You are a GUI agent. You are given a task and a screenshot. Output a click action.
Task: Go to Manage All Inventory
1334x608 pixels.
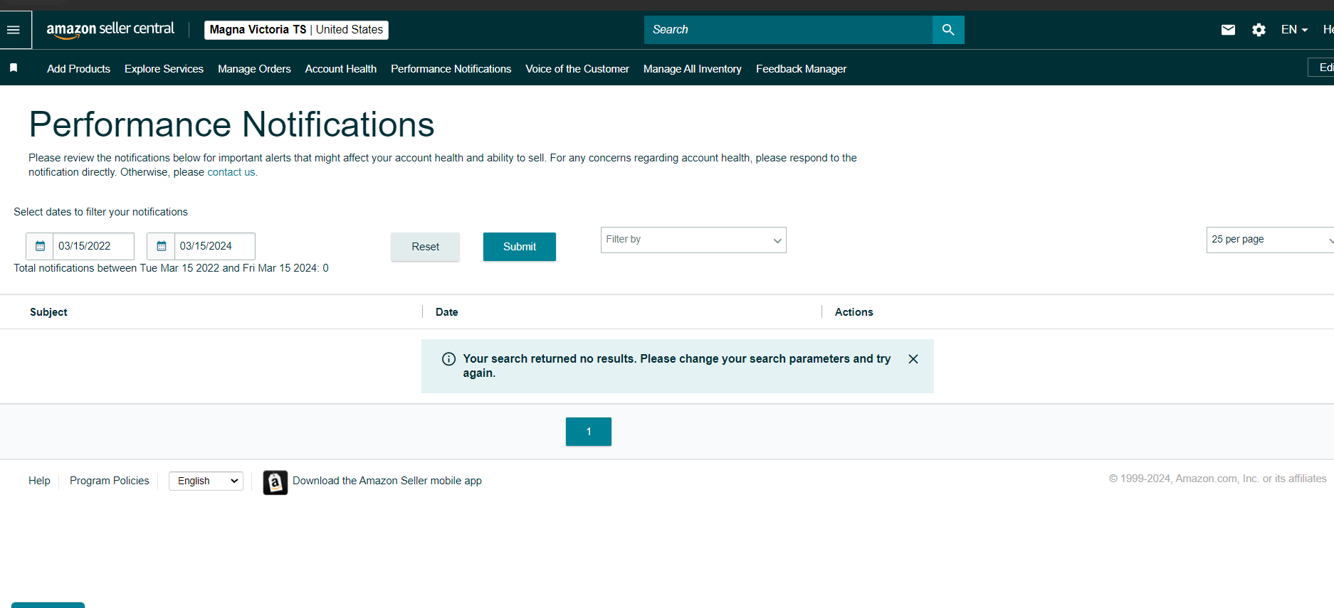click(x=693, y=69)
